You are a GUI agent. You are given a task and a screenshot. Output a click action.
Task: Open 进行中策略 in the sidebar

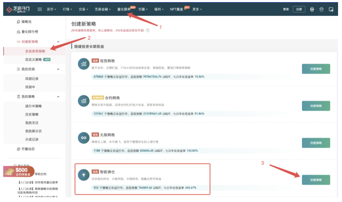coord(33,106)
